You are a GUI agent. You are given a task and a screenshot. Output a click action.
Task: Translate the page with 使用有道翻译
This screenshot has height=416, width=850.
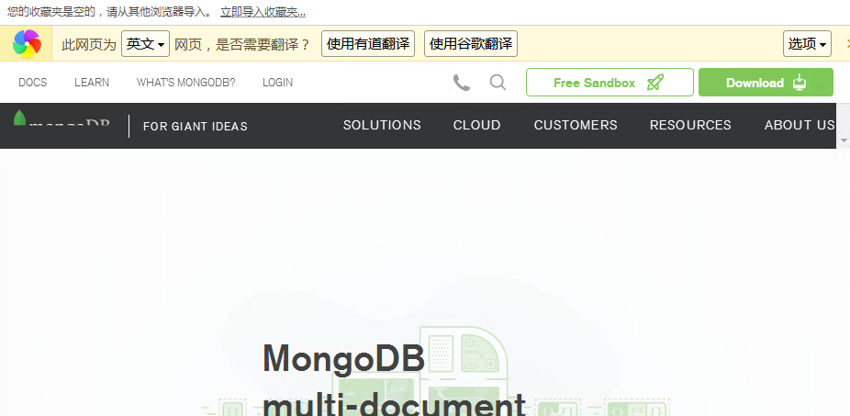pos(367,44)
